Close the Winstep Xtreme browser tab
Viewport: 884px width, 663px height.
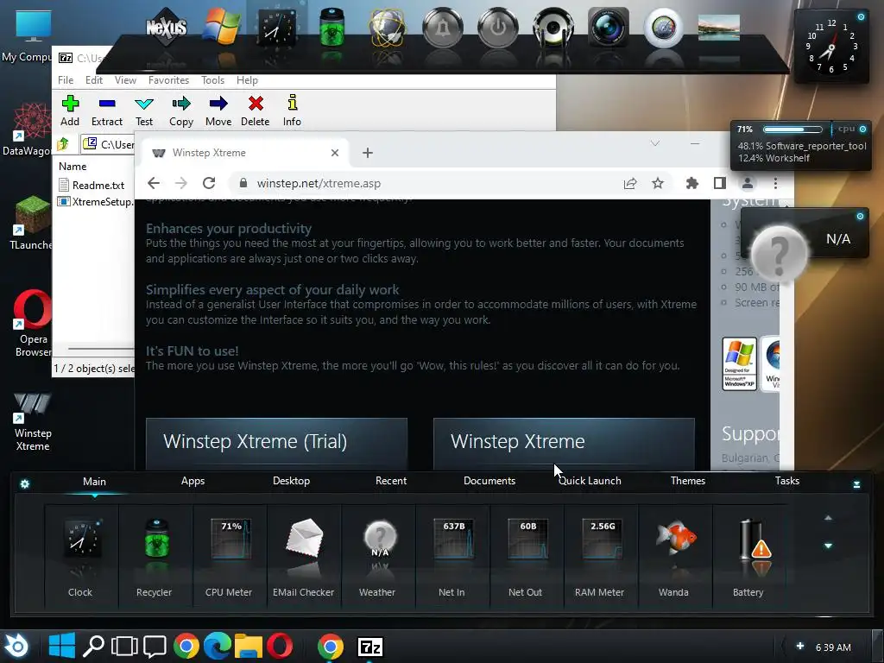[335, 153]
